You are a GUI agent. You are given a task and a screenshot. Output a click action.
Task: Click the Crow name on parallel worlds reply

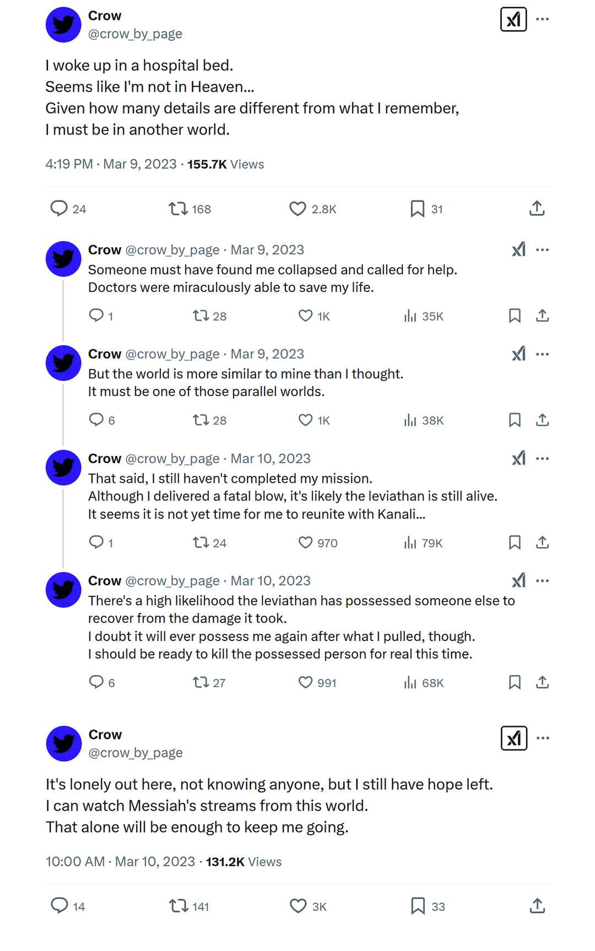click(105, 354)
